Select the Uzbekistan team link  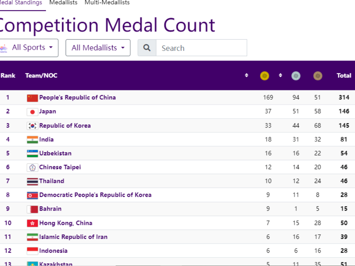[x=55, y=153]
